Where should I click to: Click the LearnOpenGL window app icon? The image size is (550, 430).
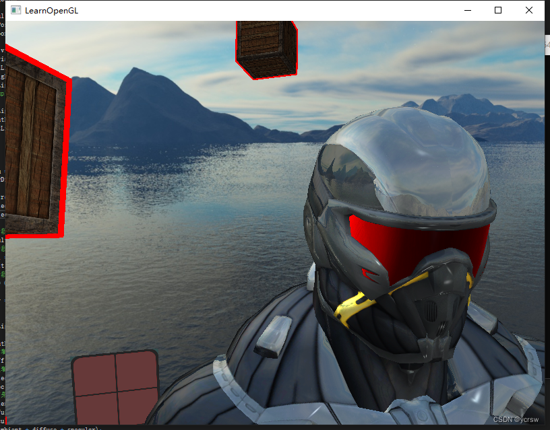click(16, 10)
